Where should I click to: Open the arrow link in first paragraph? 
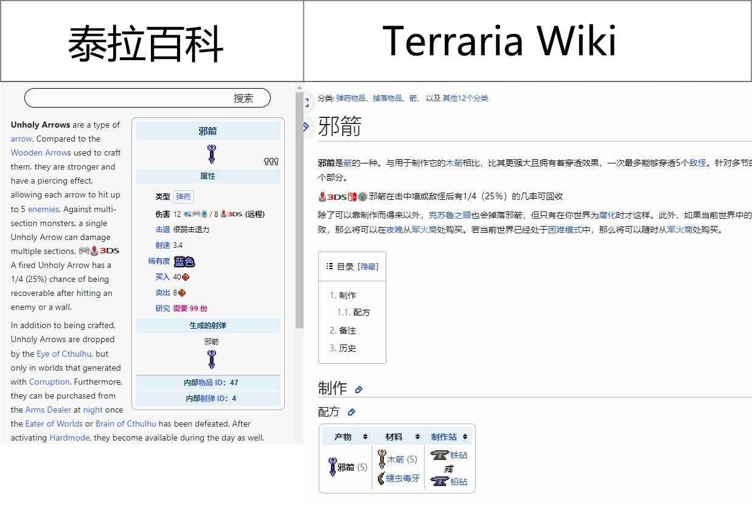[x=21, y=139]
